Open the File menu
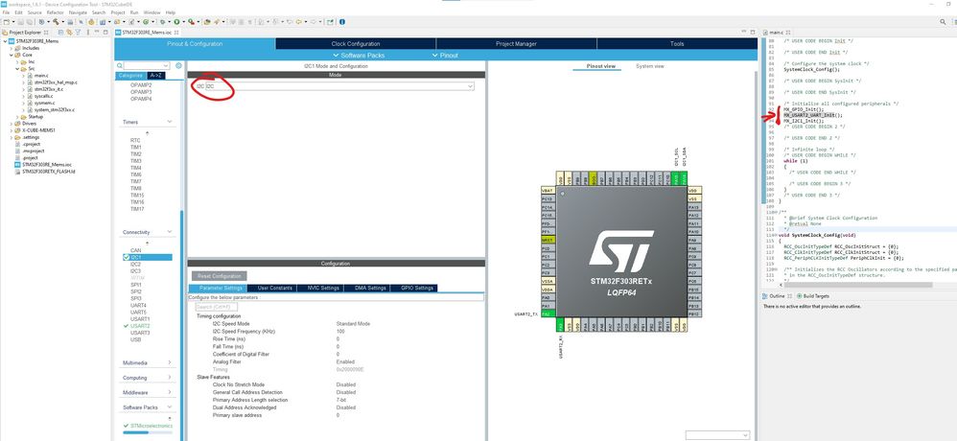Screen dimensions: 957x441 (x=6, y=12)
